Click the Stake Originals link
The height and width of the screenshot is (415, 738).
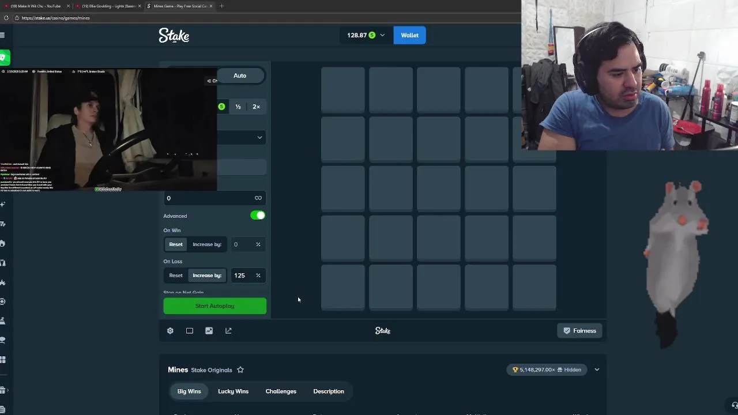pyautogui.click(x=212, y=370)
